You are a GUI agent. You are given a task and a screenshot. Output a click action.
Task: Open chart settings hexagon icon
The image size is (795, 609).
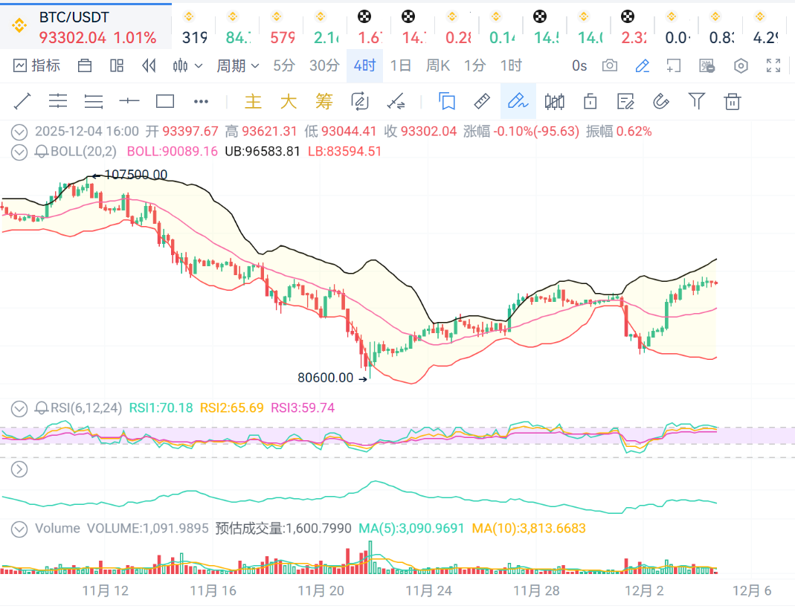tap(741, 66)
